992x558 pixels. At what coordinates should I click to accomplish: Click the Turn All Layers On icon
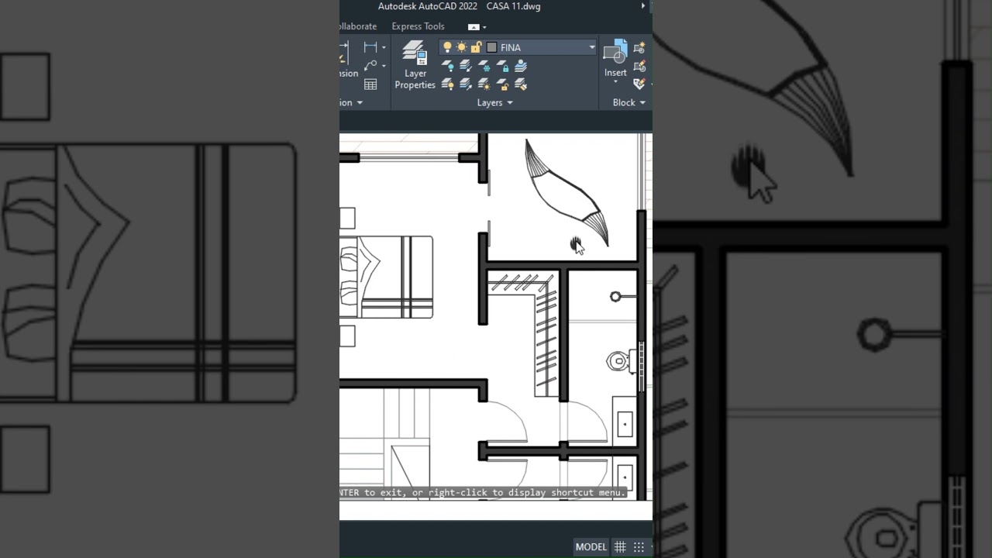[448, 84]
